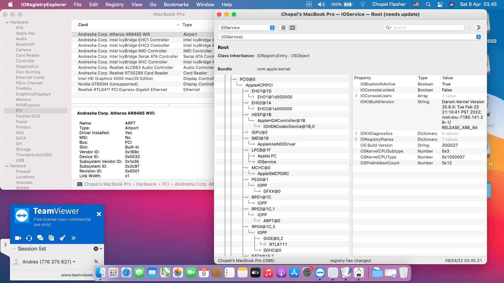Click the TeamViewer whiteboard brush icon
This screenshot has width=504, height=283.
coord(62,238)
